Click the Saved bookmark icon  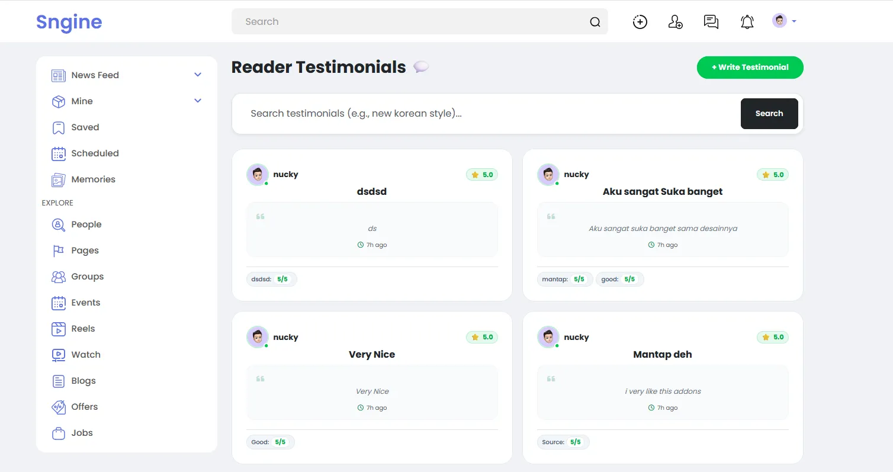[x=58, y=127]
